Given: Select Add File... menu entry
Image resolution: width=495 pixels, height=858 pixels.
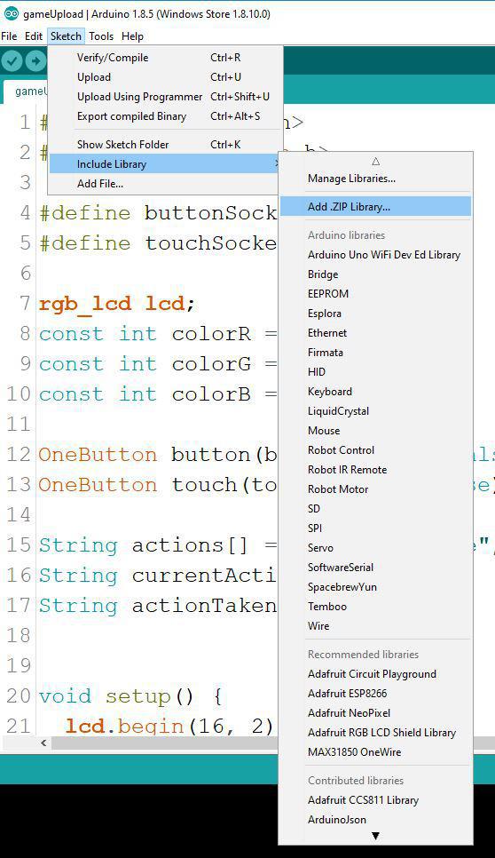Looking at the screenshot, I should pos(166,184).
